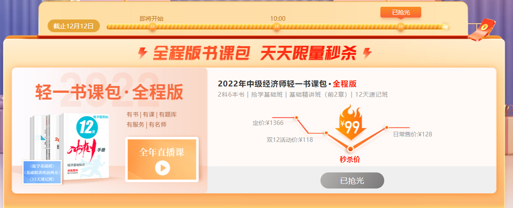Click the play icon under 全年直播课
The width and height of the screenshot is (513, 208).
pos(162,168)
